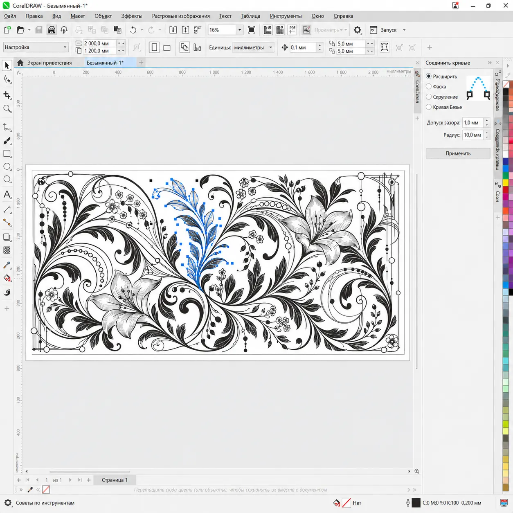
Task: Select the Rectangle tool
Action: pyautogui.click(x=7, y=154)
